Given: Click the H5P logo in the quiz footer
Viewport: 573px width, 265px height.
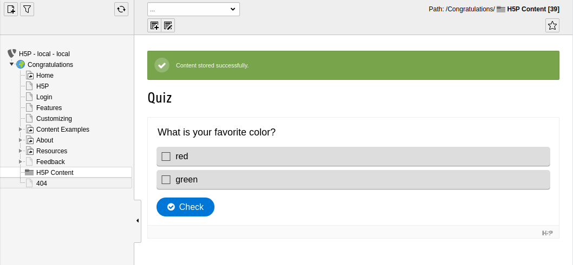Looking at the screenshot, I should pos(547,233).
